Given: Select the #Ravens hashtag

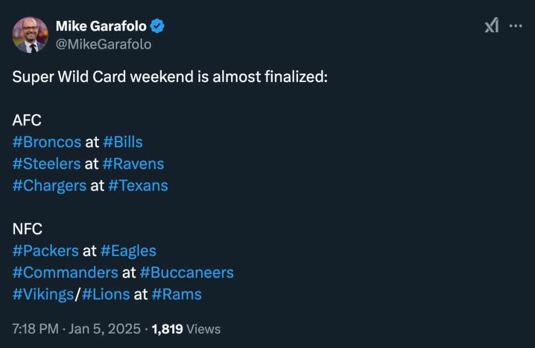Looking at the screenshot, I should click(133, 164).
